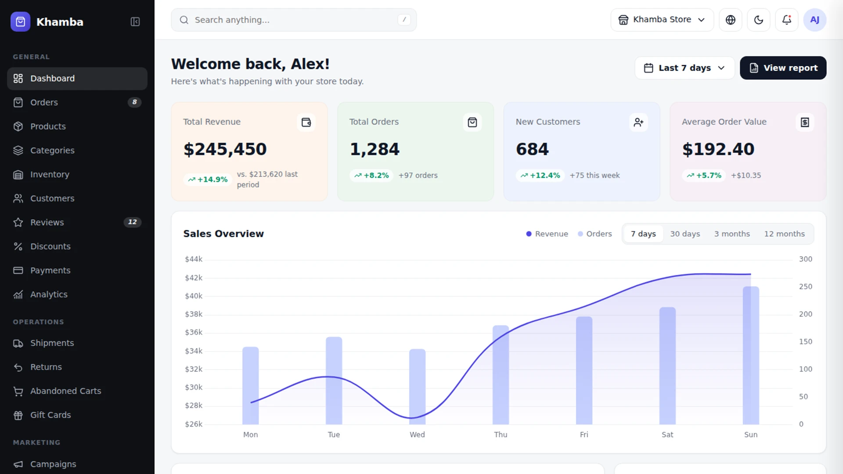
Task: Focus the Search anything field
Action: coord(294,20)
